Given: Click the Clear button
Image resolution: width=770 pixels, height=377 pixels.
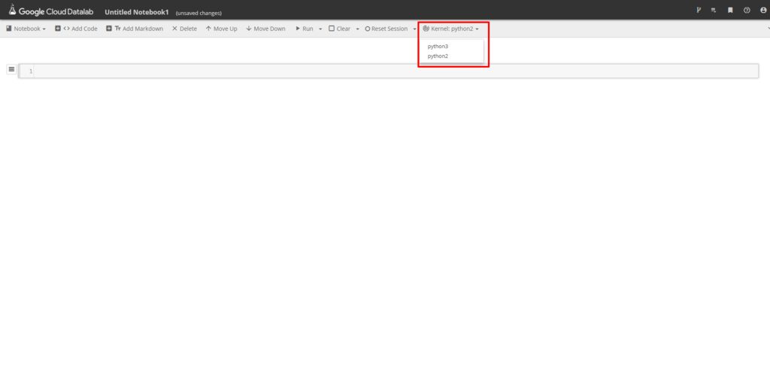Looking at the screenshot, I should click(x=339, y=29).
